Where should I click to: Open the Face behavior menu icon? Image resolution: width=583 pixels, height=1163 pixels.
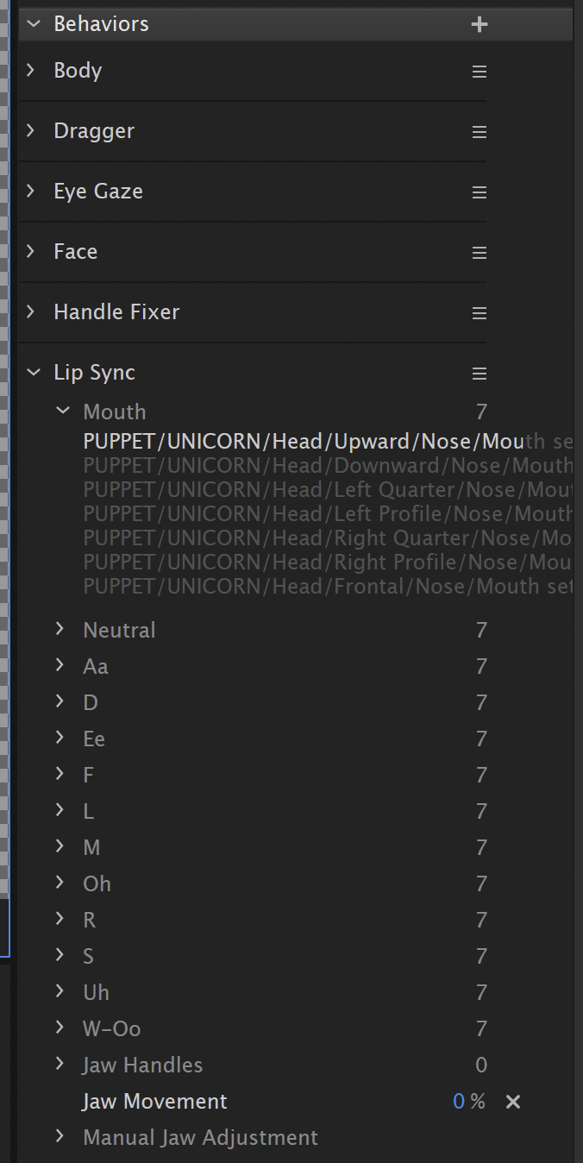(x=480, y=253)
